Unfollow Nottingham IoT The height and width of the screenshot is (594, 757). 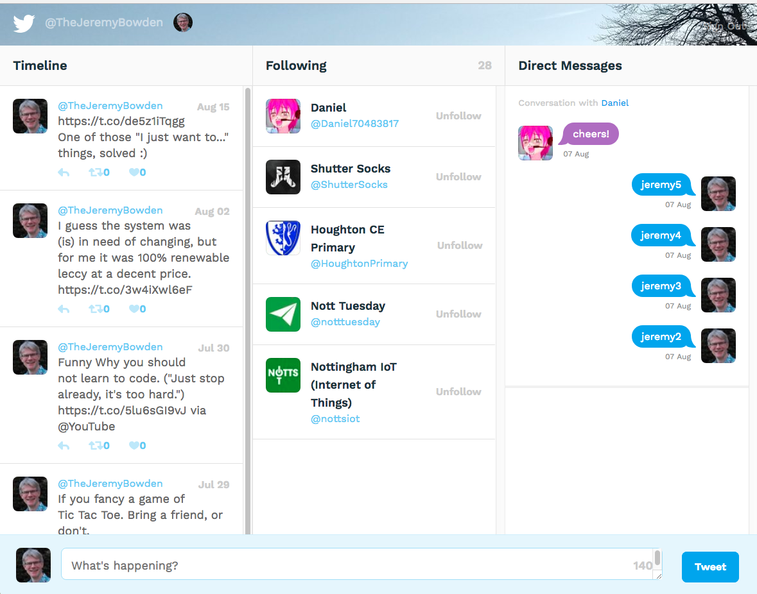coord(458,392)
